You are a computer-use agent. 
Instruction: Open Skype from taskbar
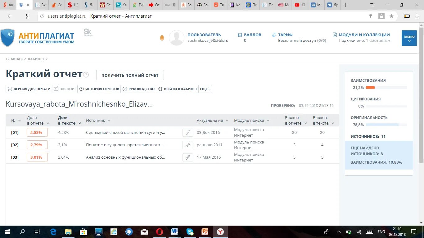click(x=190, y=232)
